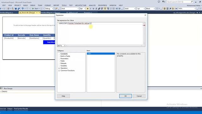Viewport: 202px width, 114px height.
Task: Open the FORMAT menu
Action: coord(48,5)
